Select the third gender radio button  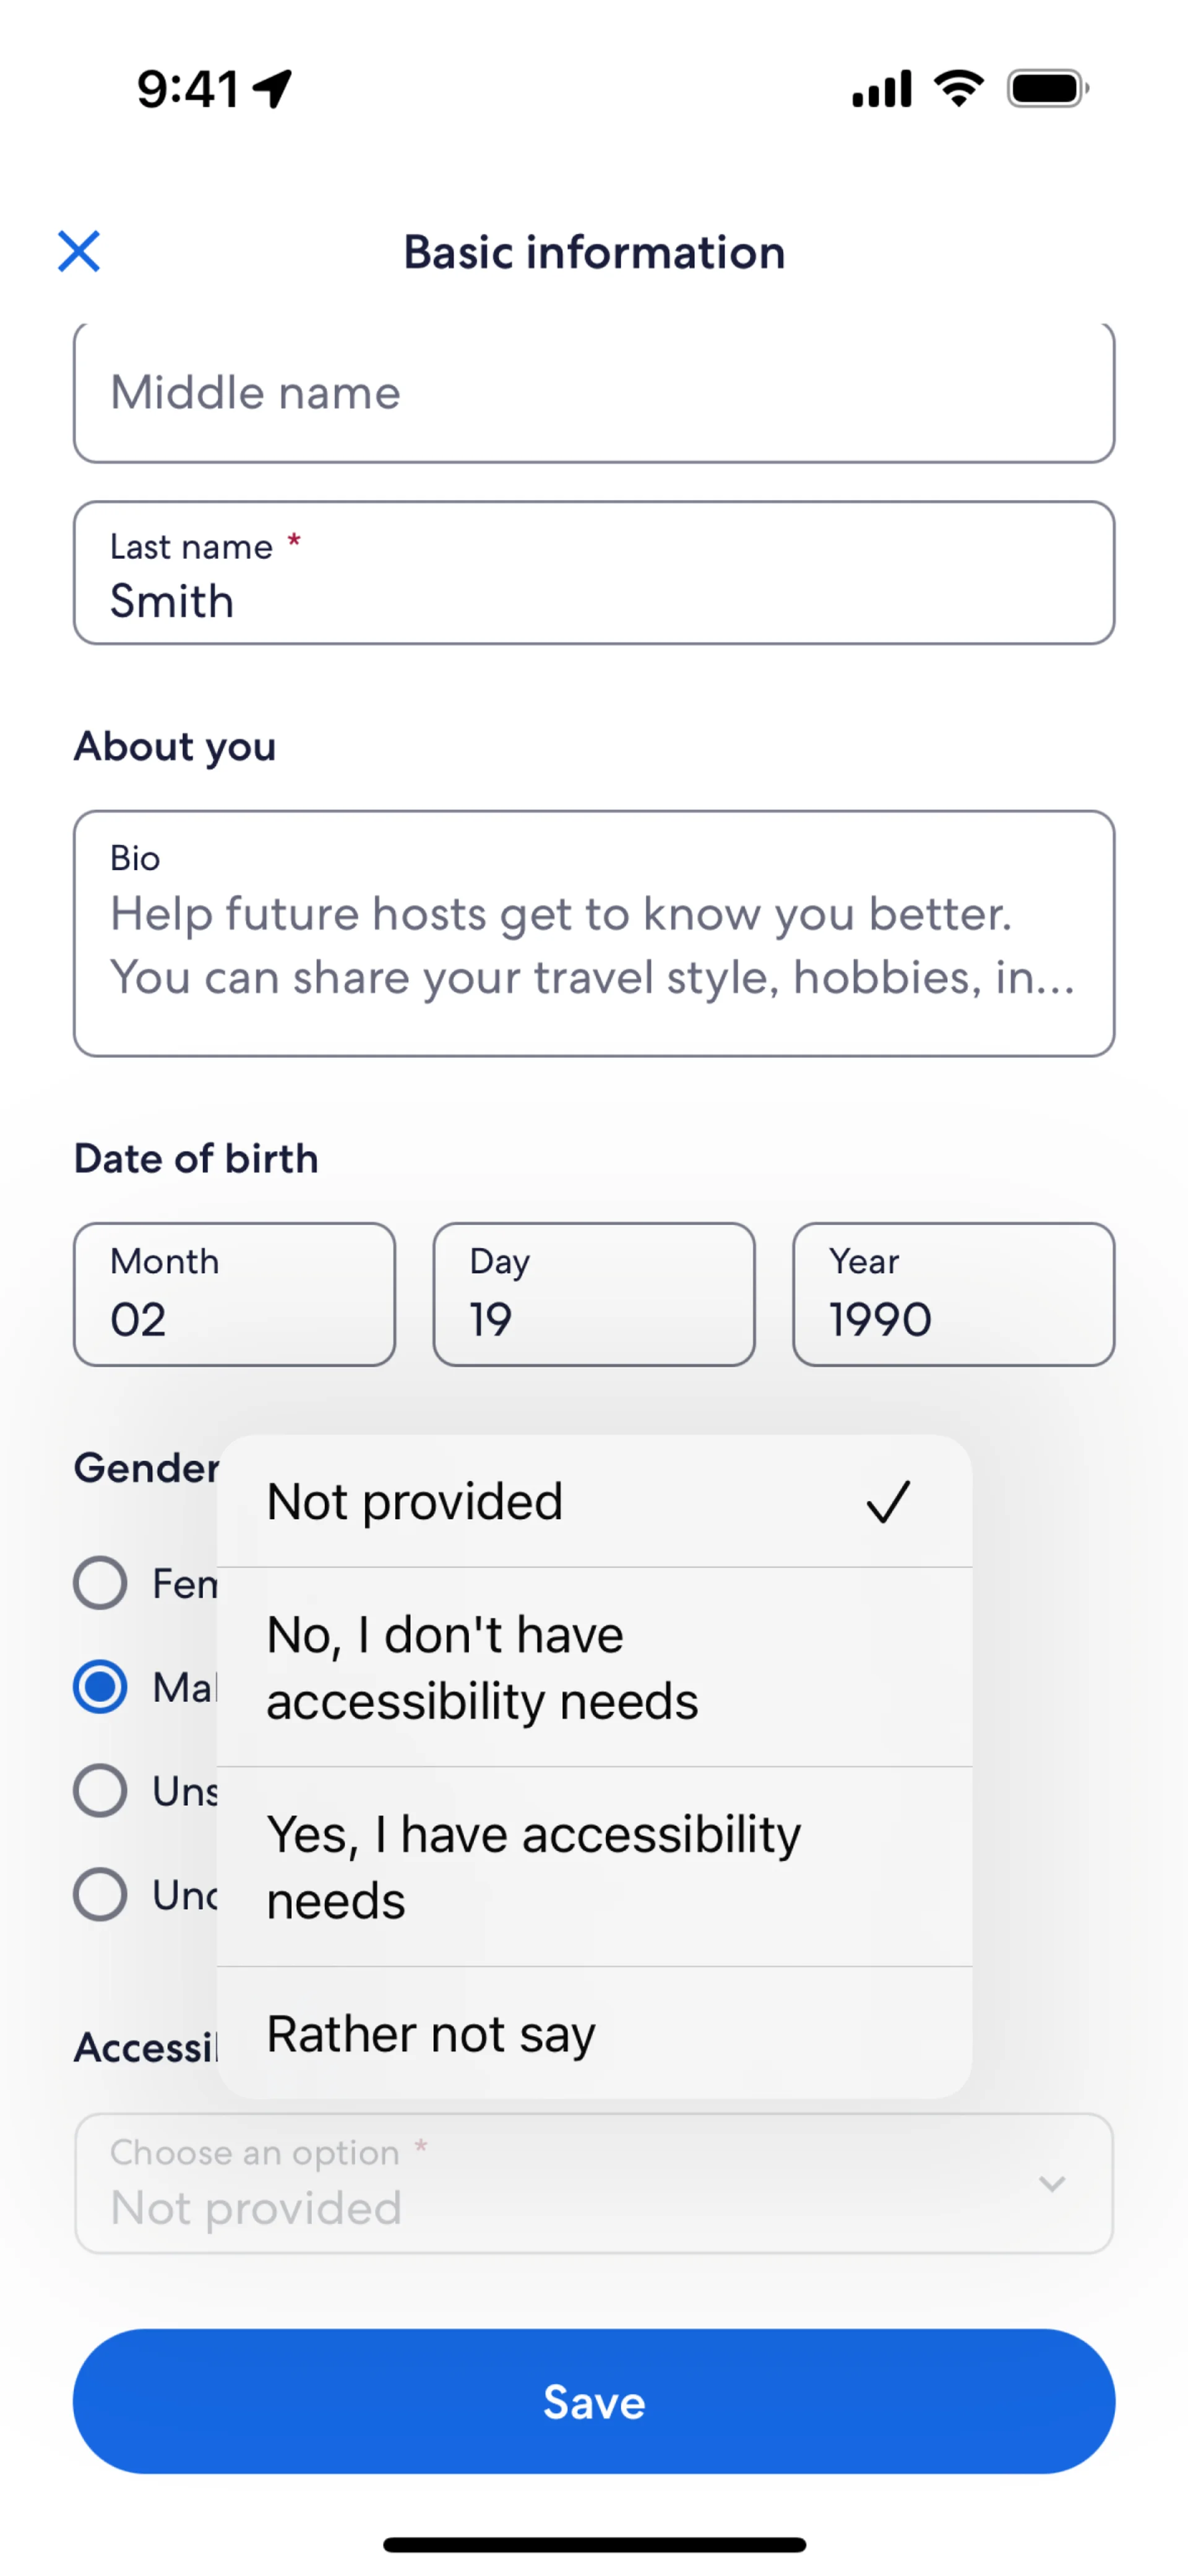(x=100, y=1790)
